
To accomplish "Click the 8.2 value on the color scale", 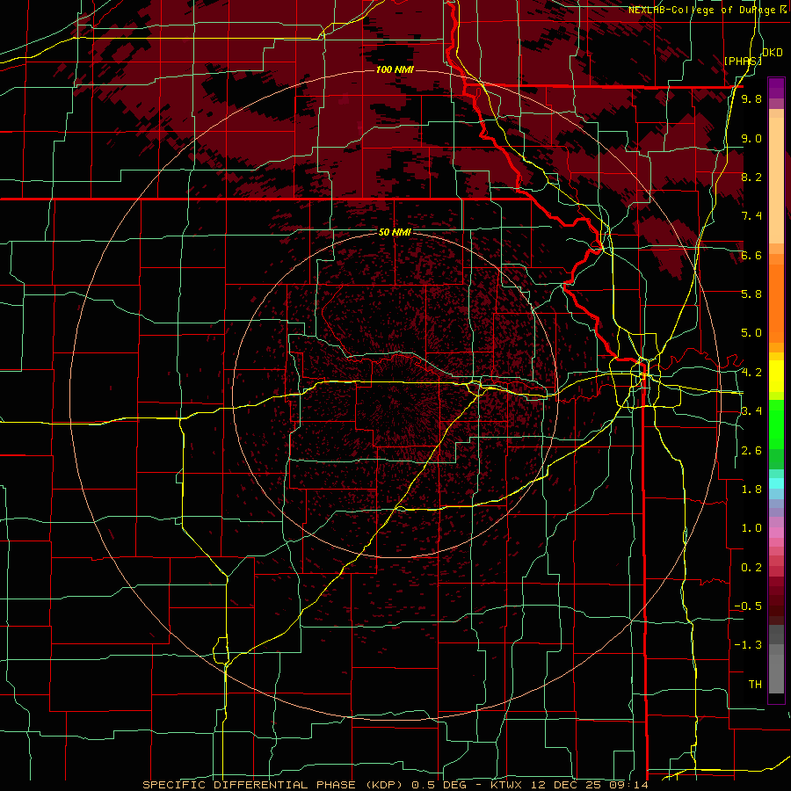I will [751, 177].
